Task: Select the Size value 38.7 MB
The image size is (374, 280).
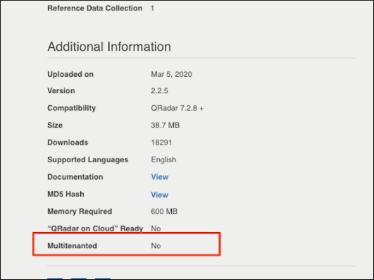Action: tap(165, 125)
